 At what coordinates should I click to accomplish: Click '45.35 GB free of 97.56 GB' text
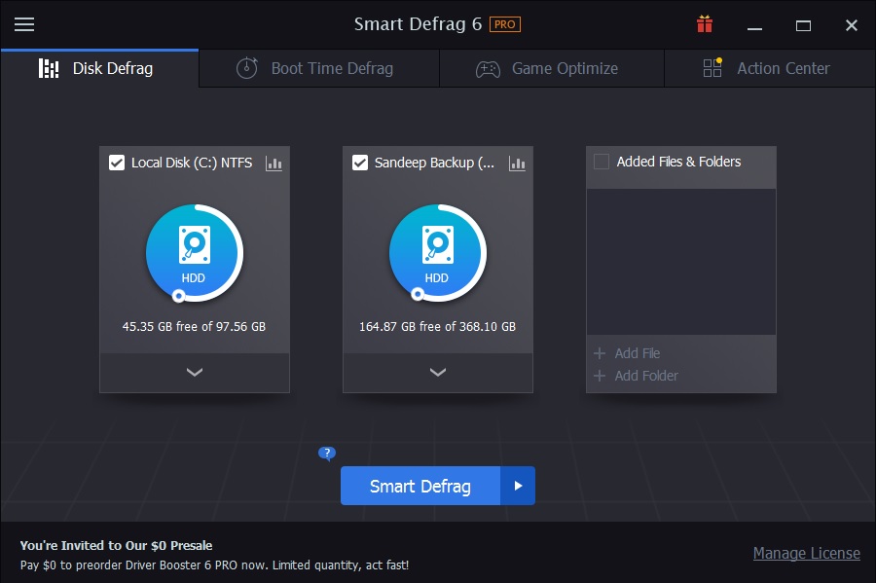pos(194,327)
